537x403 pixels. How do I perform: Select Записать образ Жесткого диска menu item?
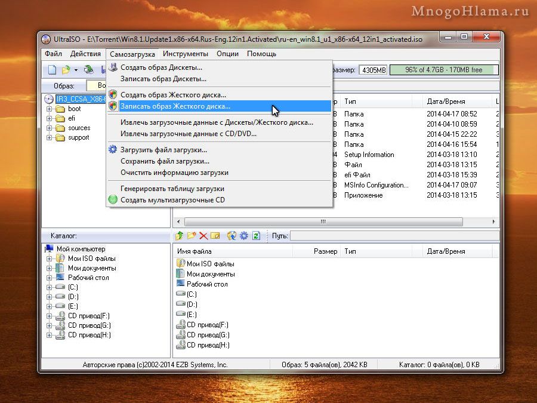pos(175,106)
